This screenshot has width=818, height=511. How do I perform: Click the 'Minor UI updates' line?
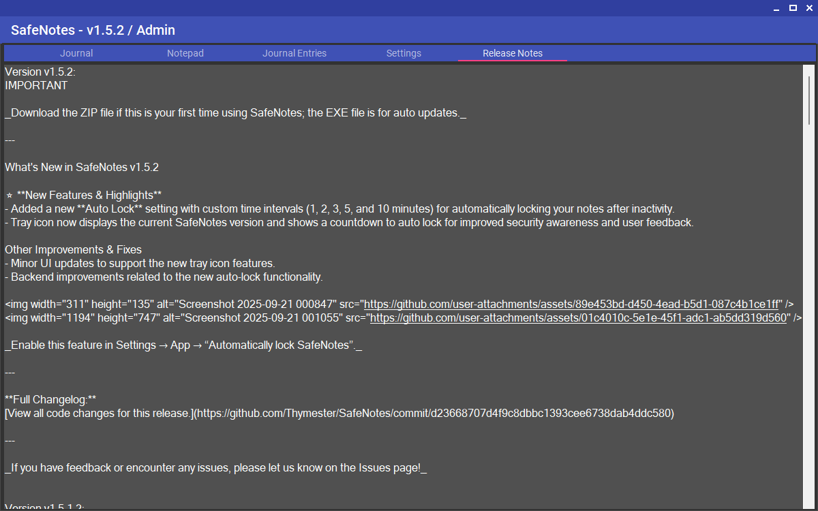pos(140,263)
